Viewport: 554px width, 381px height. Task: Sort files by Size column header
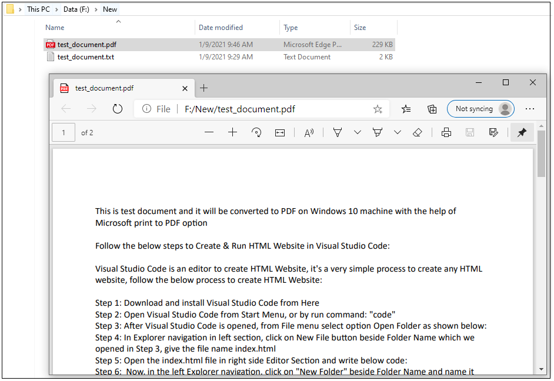(x=360, y=28)
